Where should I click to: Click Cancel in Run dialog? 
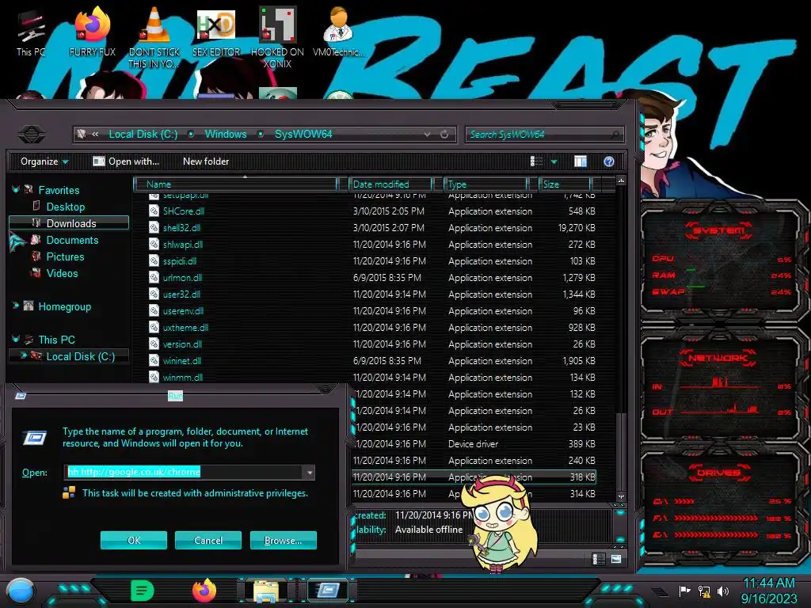click(x=208, y=540)
